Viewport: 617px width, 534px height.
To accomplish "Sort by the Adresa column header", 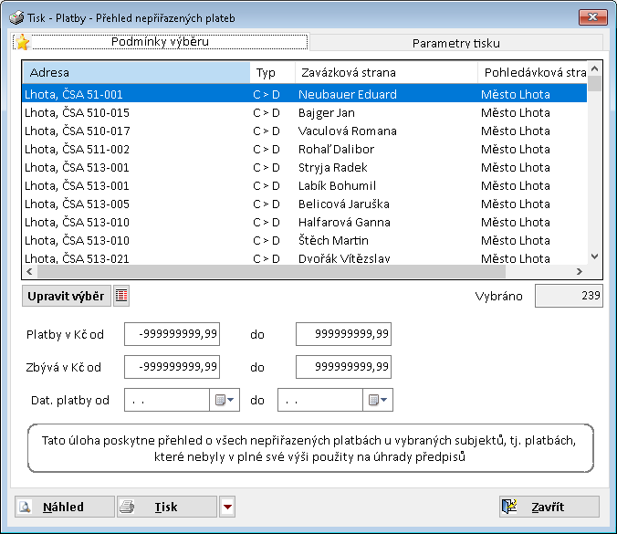I will (135, 72).
